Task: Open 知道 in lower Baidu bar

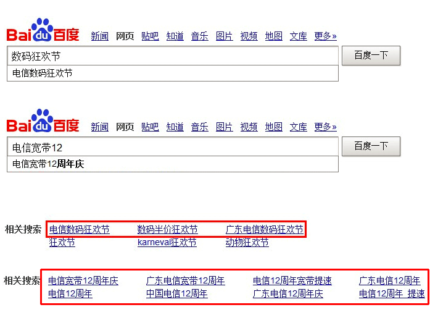Action: click(x=175, y=127)
